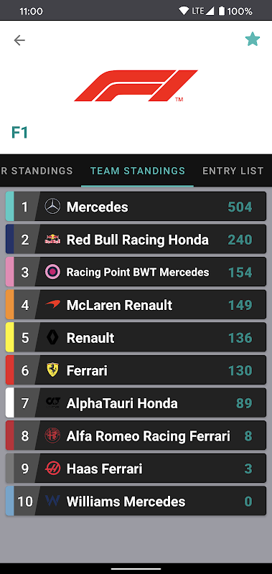Screen dimensions: 272x574
Task: Open the Williams Mercedes team row
Action: pos(136,501)
